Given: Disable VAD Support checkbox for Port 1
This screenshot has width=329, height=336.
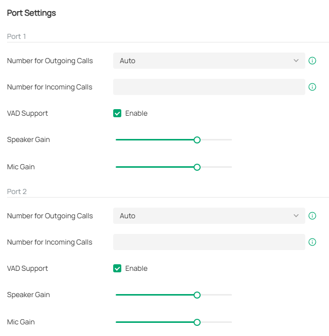Looking at the screenshot, I should 117,113.
